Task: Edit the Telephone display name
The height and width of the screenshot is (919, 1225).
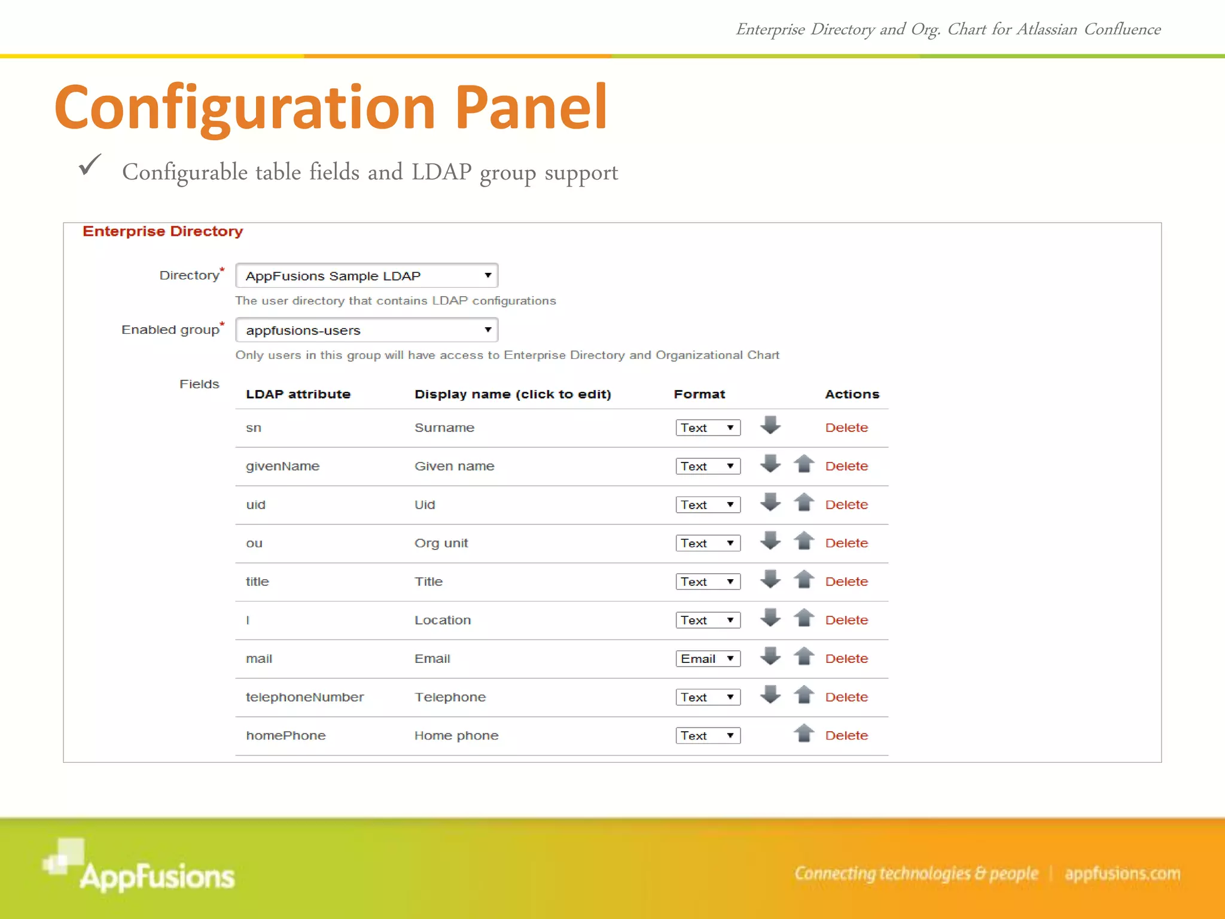Action: pos(450,697)
